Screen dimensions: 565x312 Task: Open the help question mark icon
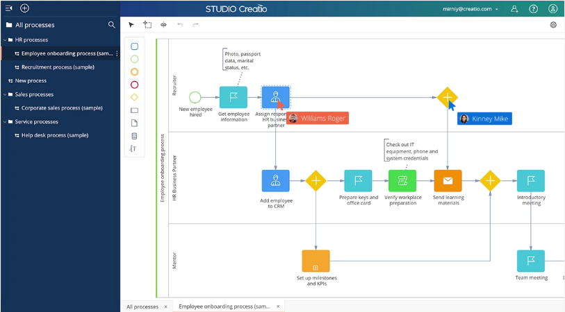pyautogui.click(x=534, y=9)
